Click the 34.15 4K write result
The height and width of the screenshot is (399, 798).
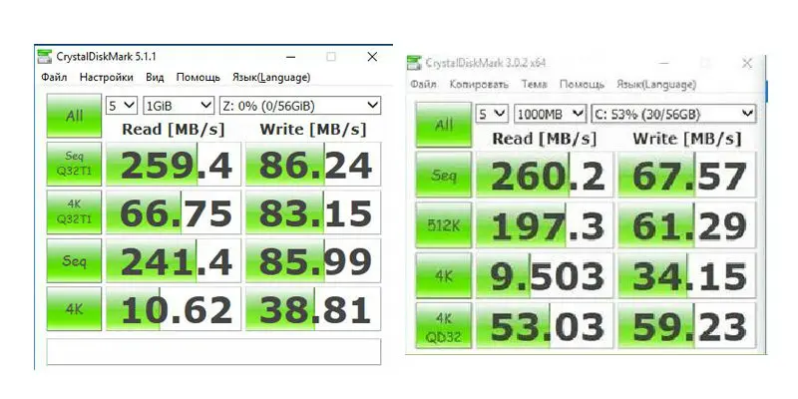point(686,276)
